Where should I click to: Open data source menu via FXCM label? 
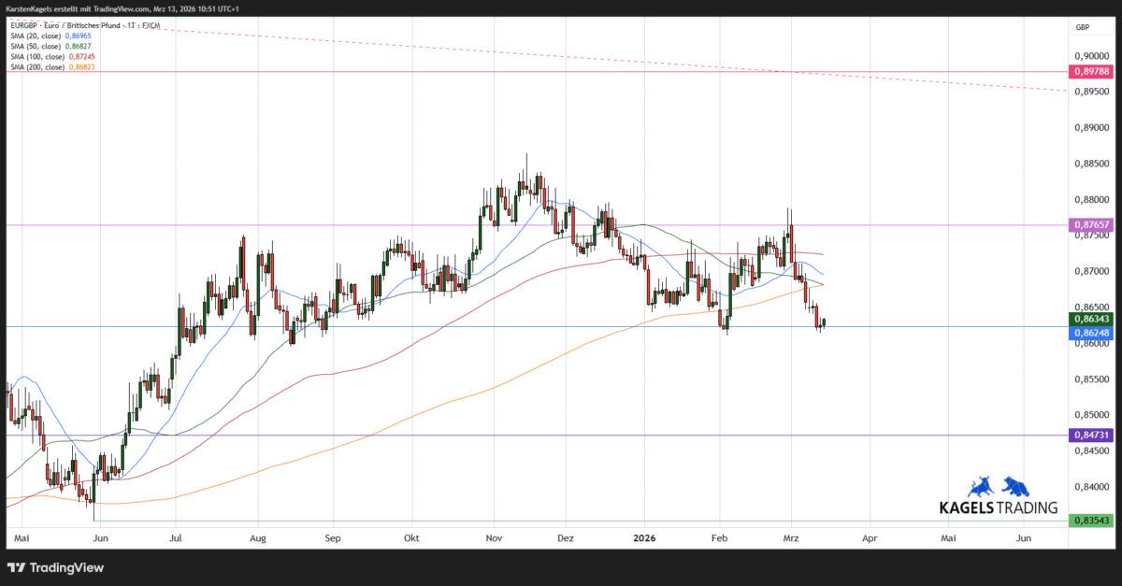point(150,25)
